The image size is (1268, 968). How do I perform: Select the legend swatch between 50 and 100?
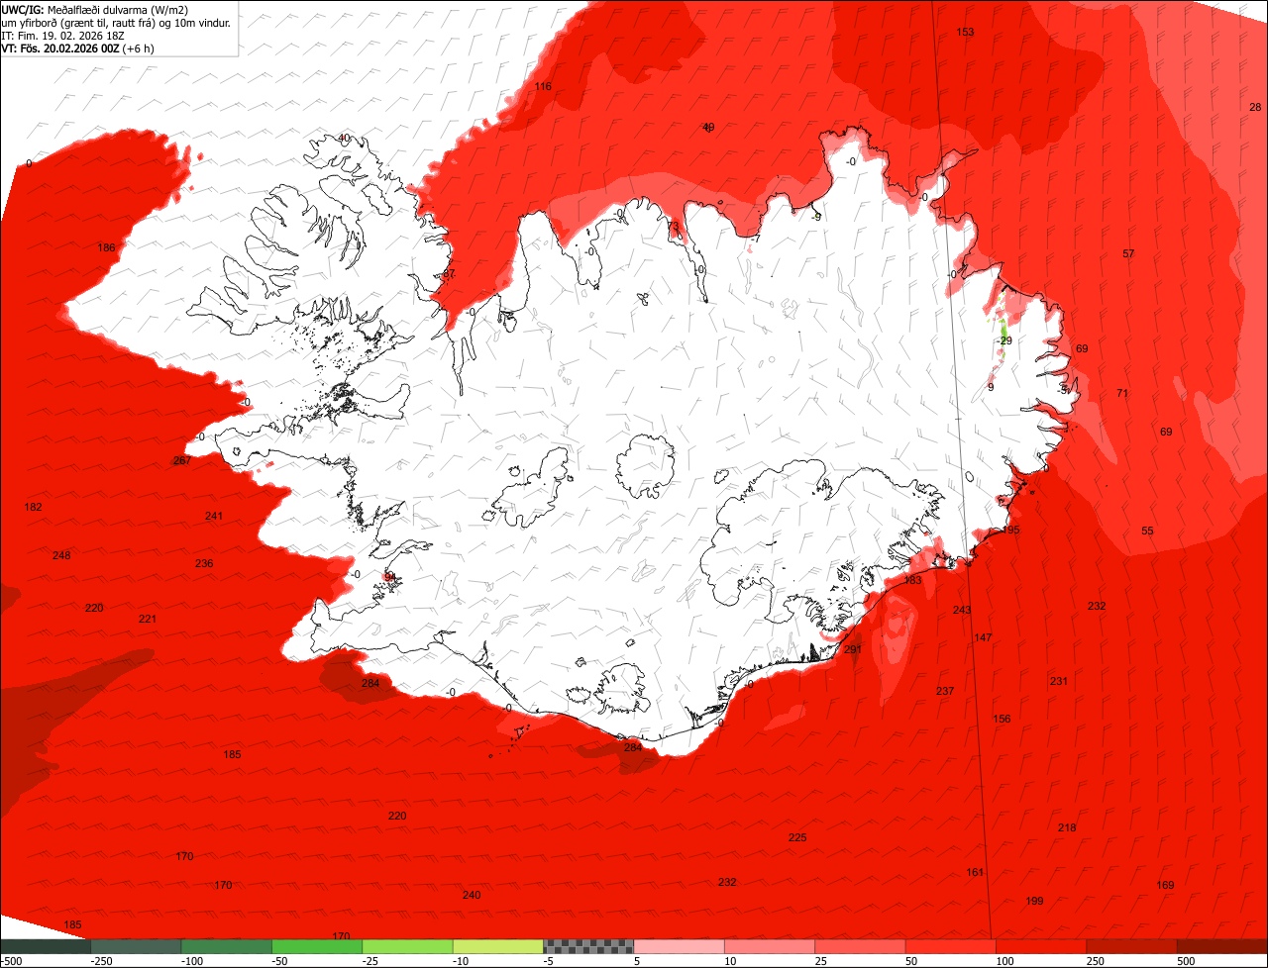pos(951,946)
